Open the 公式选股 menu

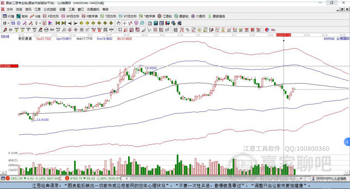point(50,9)
